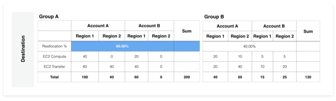
Task: Click Group B total cell showing 15
Action: 262,77
